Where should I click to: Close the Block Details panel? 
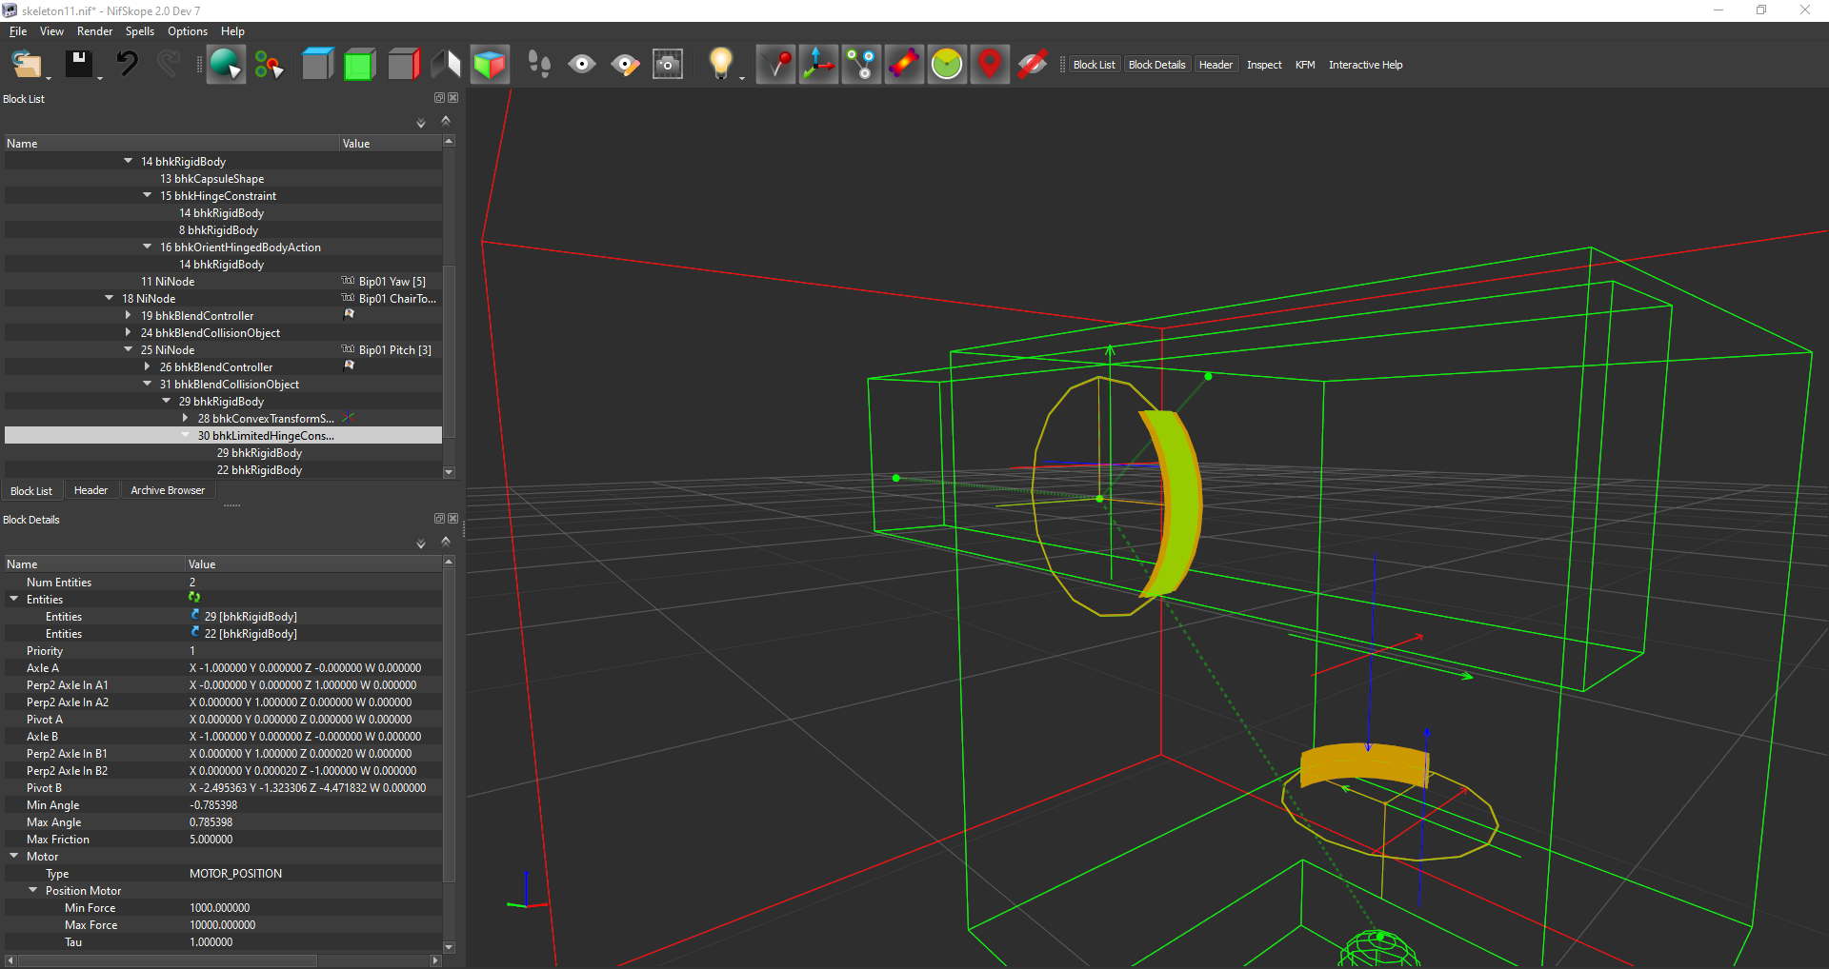(x=453, y=519)
